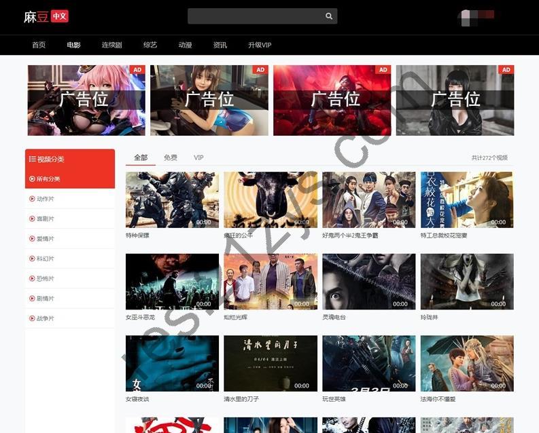The width and height of the screenshot is (539, 433).
Task: Click the play icon beside 科幻片
Action: point(32,259)
